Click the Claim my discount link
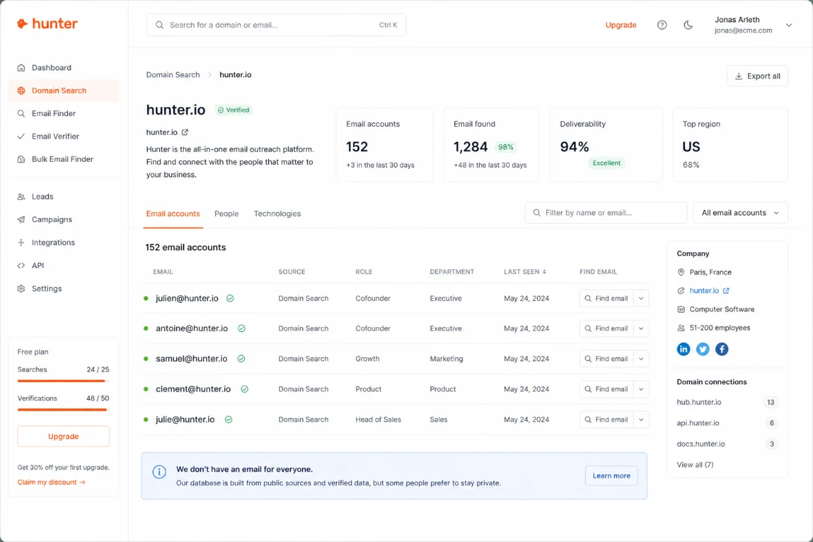 tap(51, 482)
